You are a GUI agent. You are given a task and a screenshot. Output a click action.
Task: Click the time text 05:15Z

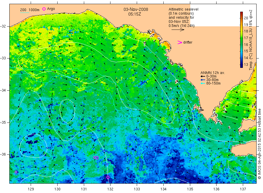tap(134, 14)
